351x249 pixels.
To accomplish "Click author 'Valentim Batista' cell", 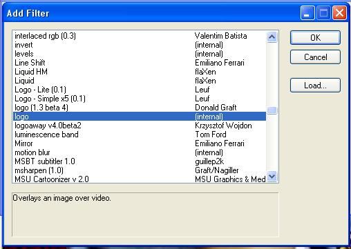I will [221, 36].
